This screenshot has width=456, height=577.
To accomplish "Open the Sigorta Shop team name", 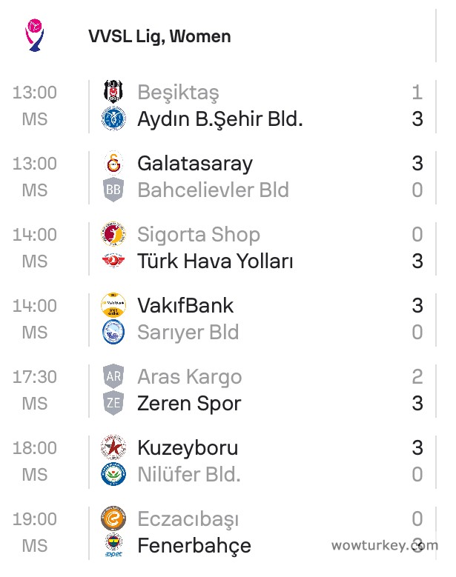I will click(x=199, y=235).
